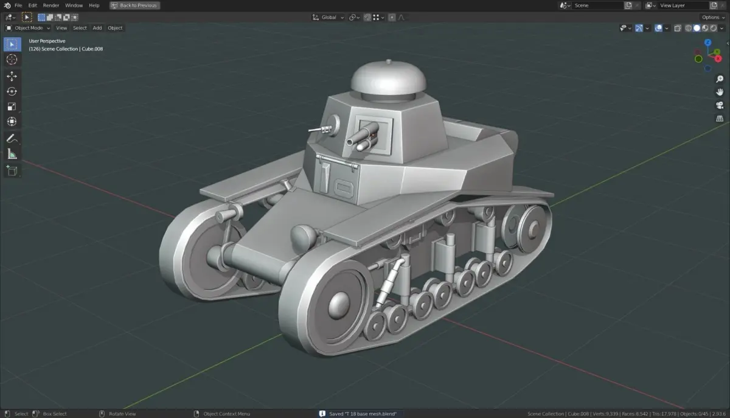
Task: Open the Edit menu
Action: pos(33,5)
